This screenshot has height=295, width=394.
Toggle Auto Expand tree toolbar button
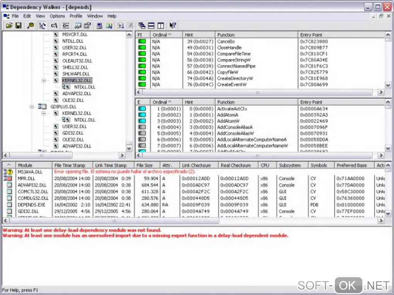42,25
